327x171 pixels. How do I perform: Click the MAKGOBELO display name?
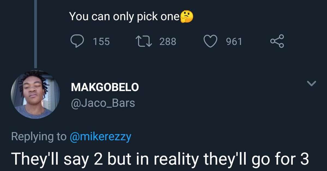(105, 87)
